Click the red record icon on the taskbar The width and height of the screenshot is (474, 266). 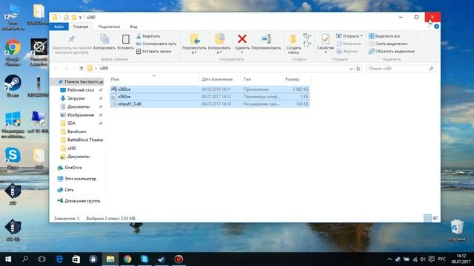pos(178,259)
